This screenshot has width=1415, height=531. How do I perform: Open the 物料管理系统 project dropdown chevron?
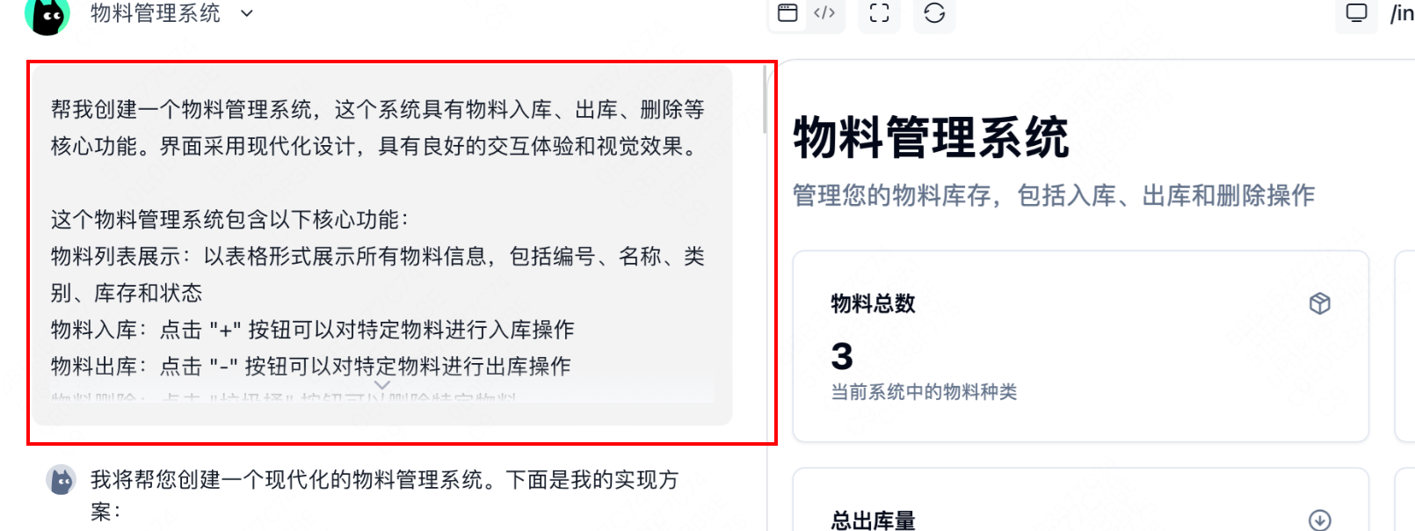coord(247,13)
